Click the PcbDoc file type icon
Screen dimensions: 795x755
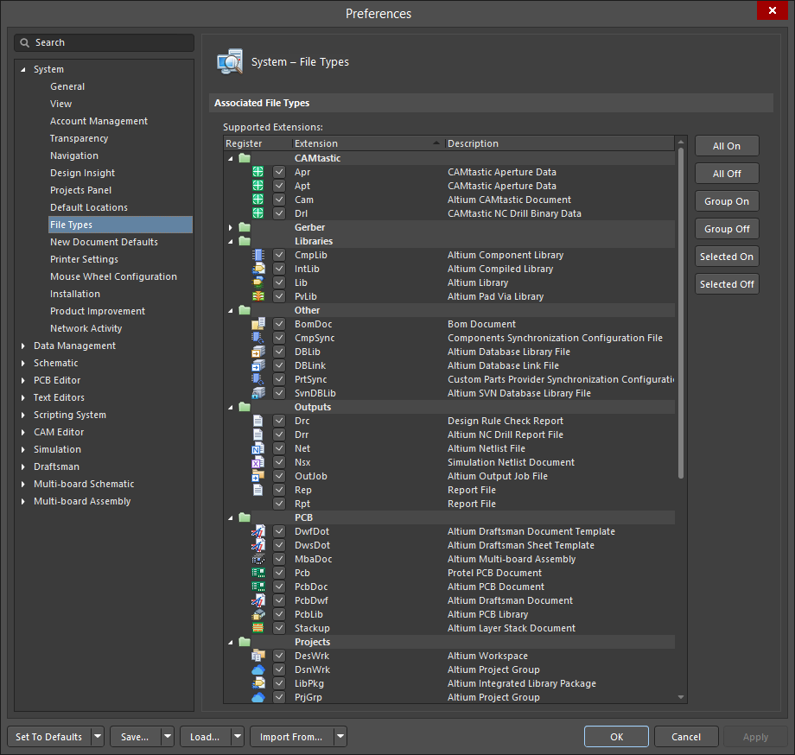258,587
